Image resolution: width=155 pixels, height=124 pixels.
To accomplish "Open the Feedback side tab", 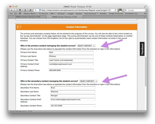I will (x=142, y=49).
